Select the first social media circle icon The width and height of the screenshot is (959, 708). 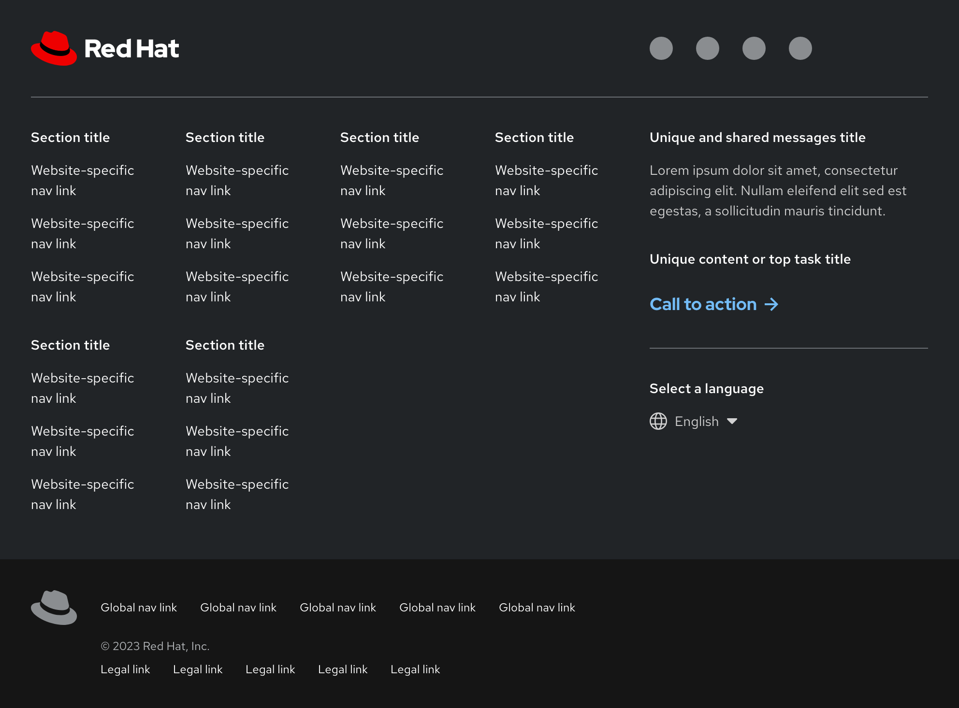tap(662, 48)
